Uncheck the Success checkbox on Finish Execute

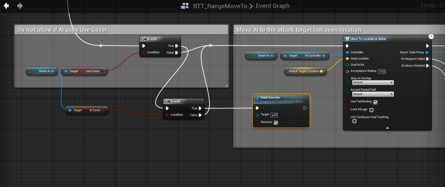tap(276, 123)
